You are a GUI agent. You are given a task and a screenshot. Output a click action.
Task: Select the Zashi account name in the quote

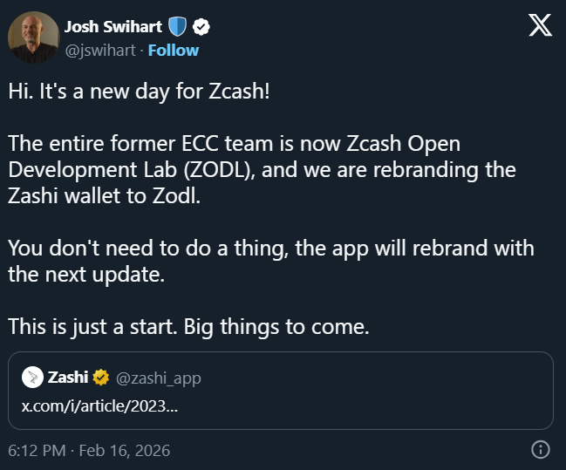[x=68, y=378]
